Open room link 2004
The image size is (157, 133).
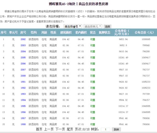(23, 52)
